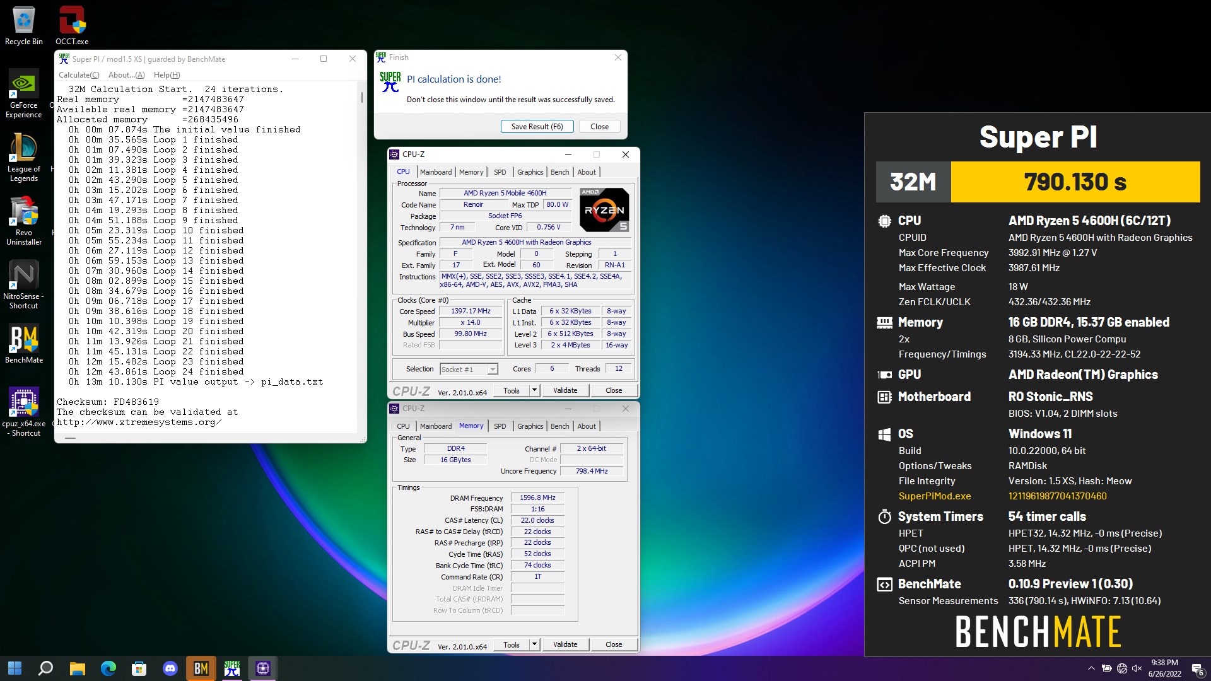This screenshot has height=681, width=1211.
Task: Click the DRAM Frequency value field
Action: 537,498
